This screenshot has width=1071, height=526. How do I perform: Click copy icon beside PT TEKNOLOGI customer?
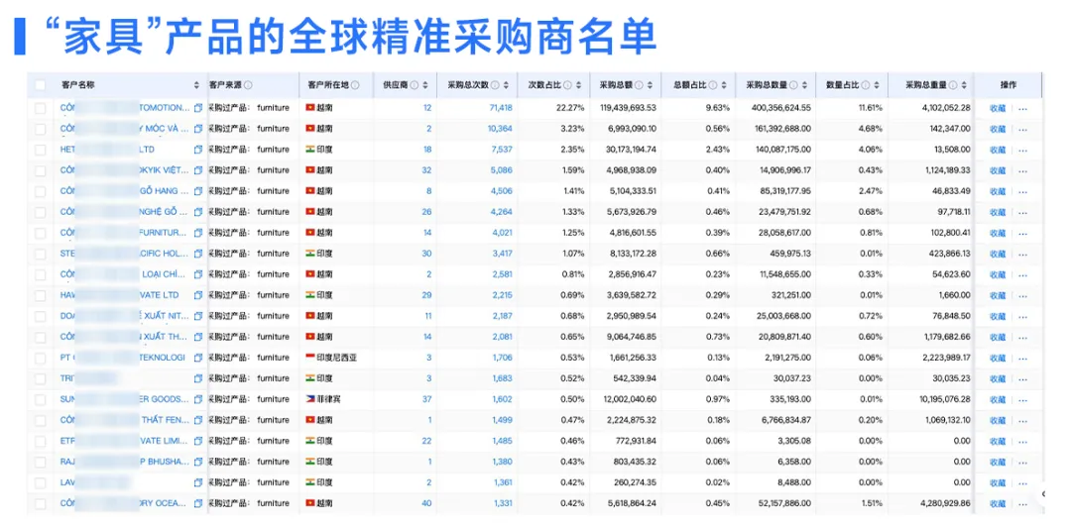pos(198,358)
